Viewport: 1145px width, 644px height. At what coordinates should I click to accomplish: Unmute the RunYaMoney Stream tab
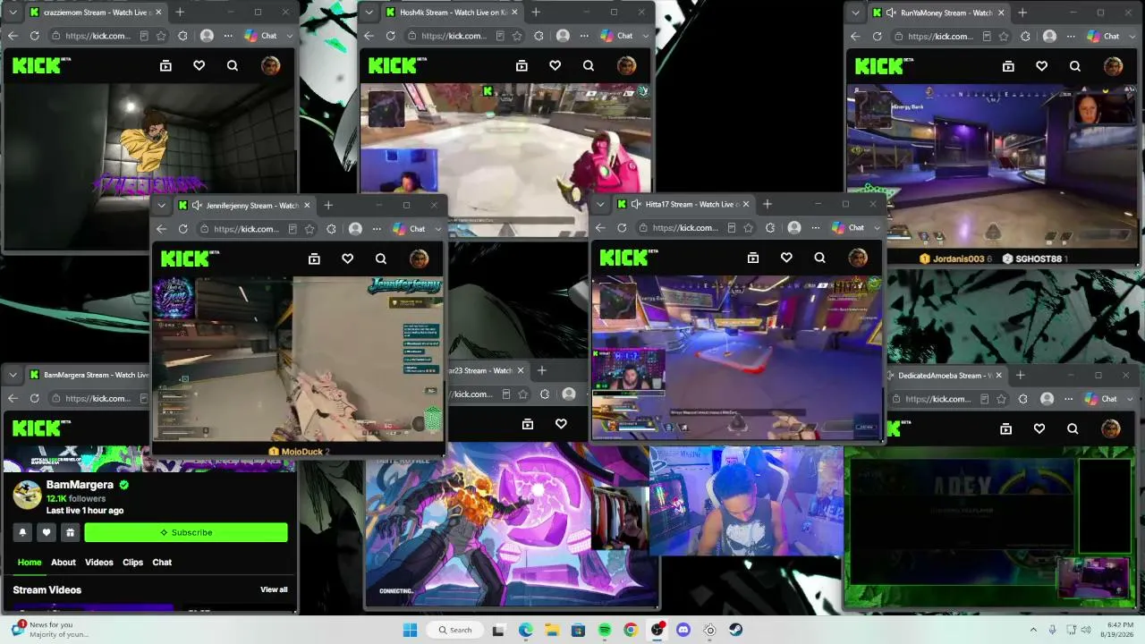pos(891,13)
